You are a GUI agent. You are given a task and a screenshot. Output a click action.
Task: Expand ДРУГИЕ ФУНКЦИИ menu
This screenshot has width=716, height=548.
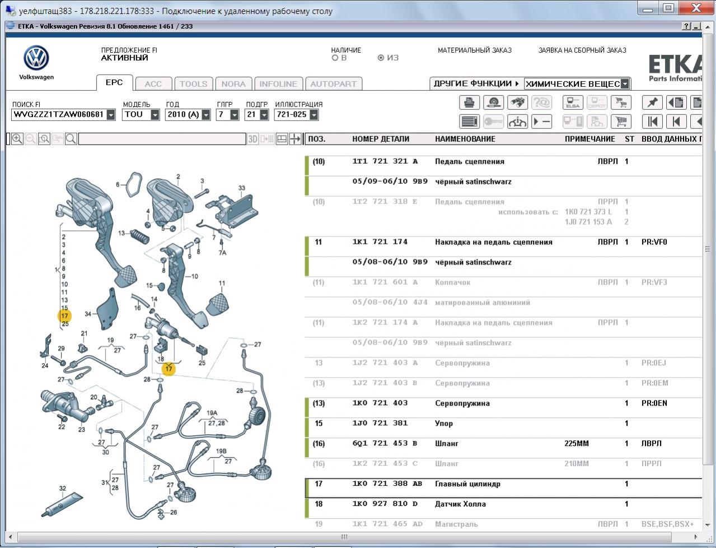point(476,83)
